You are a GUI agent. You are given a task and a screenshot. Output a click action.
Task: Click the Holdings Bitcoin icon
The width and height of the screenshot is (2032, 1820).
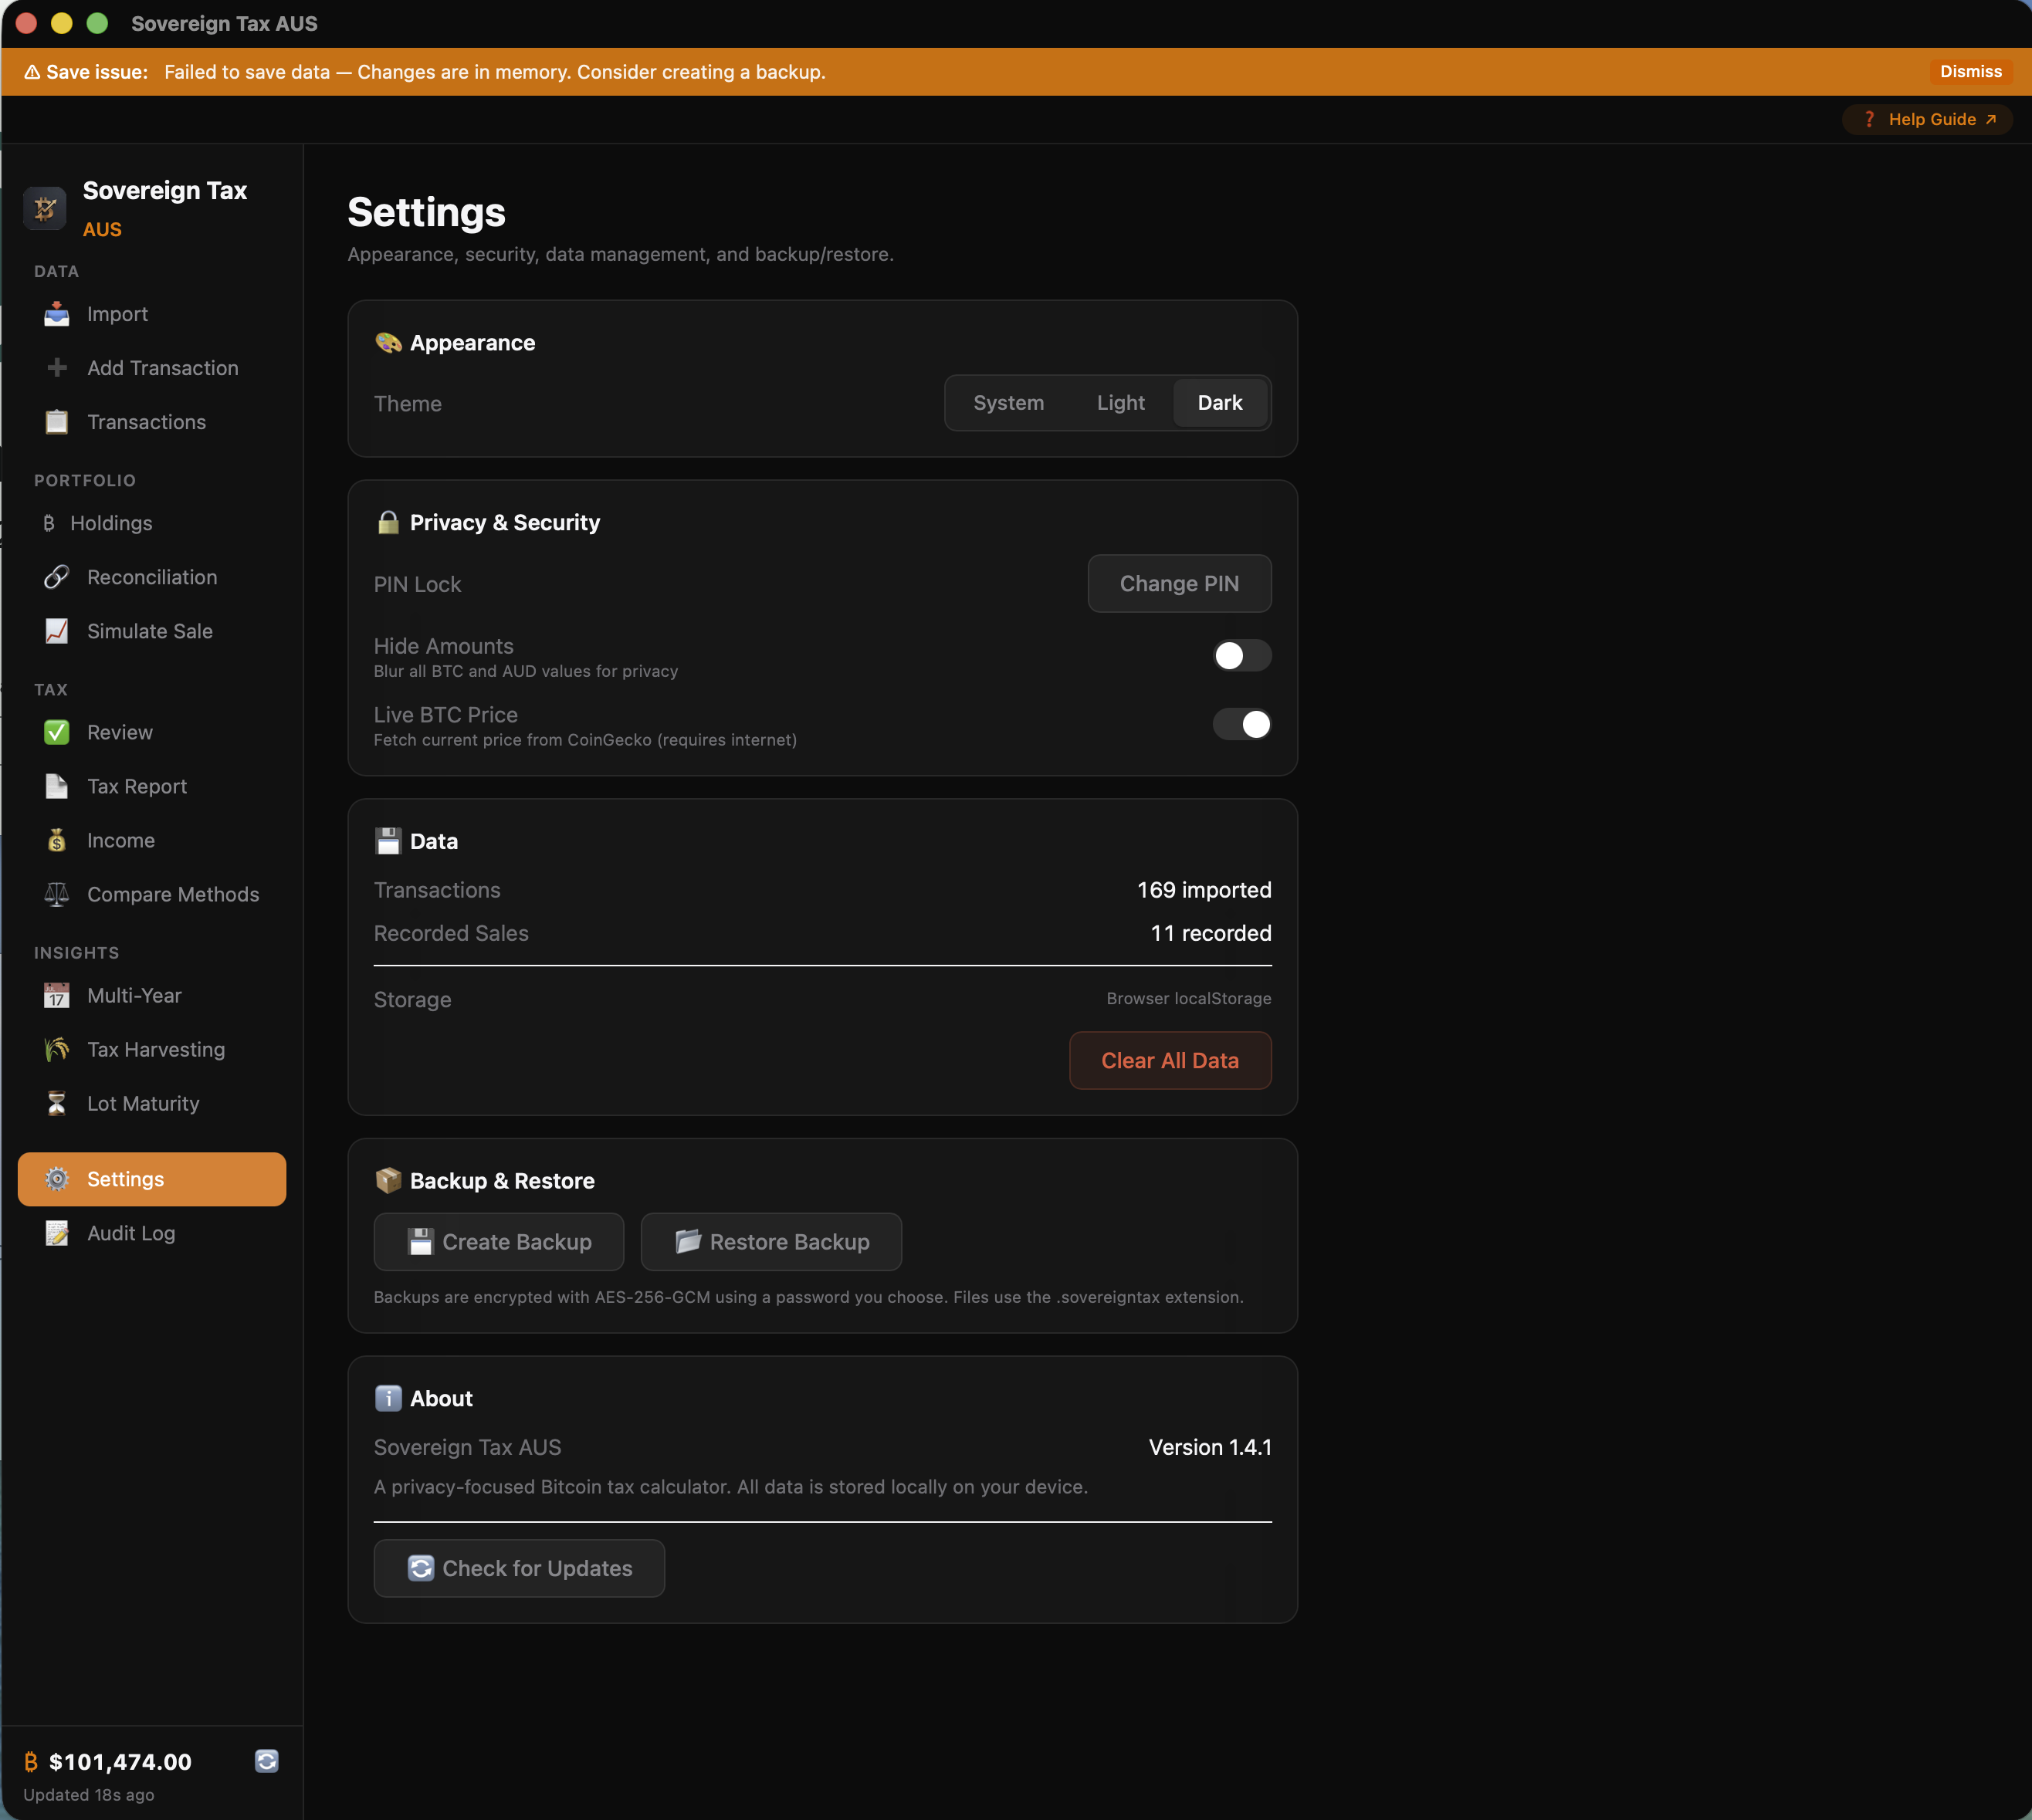(x=50, y=523)
